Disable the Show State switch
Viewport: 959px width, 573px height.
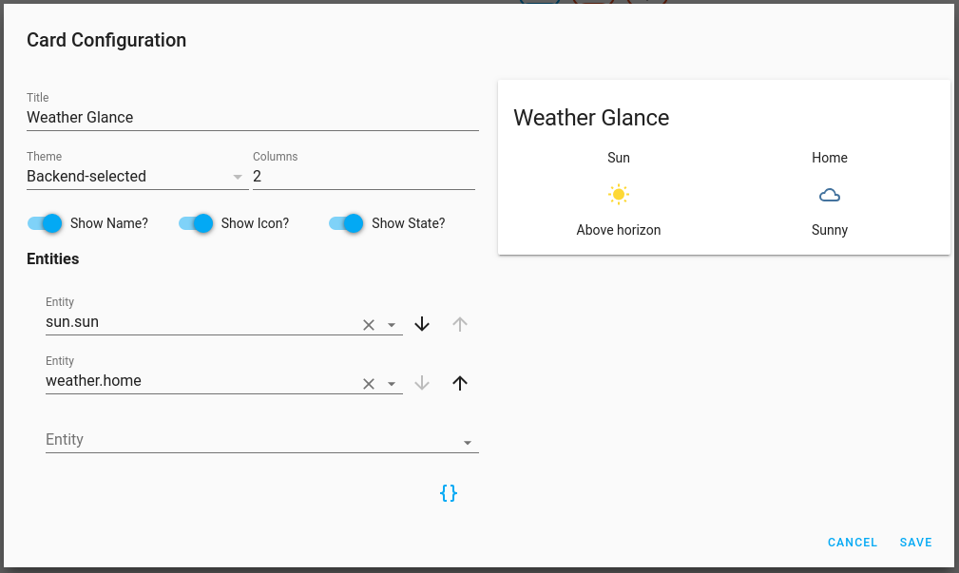pos(346,223)
